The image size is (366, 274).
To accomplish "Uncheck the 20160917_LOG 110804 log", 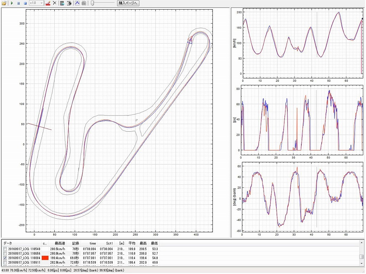I will point(5,258).
